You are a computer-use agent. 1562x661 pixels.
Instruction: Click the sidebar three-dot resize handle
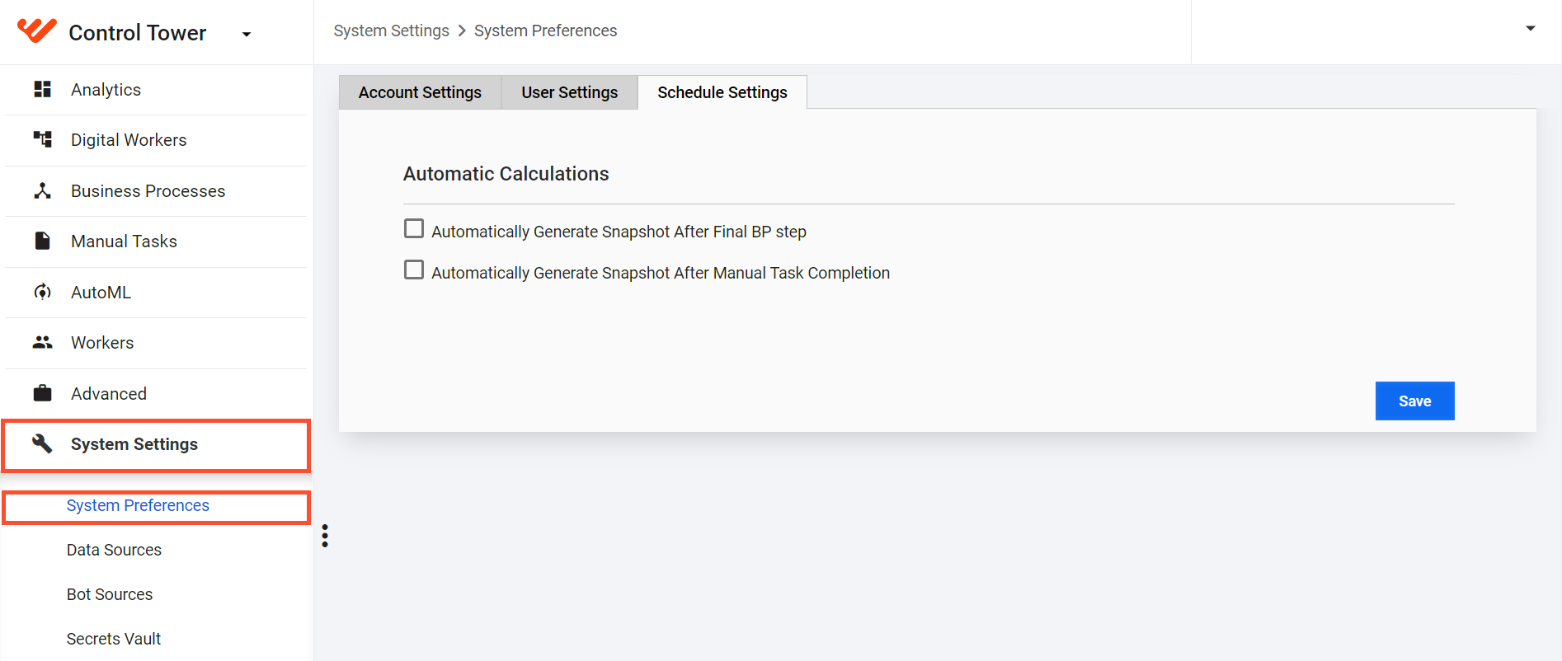(x=325, y=536)
